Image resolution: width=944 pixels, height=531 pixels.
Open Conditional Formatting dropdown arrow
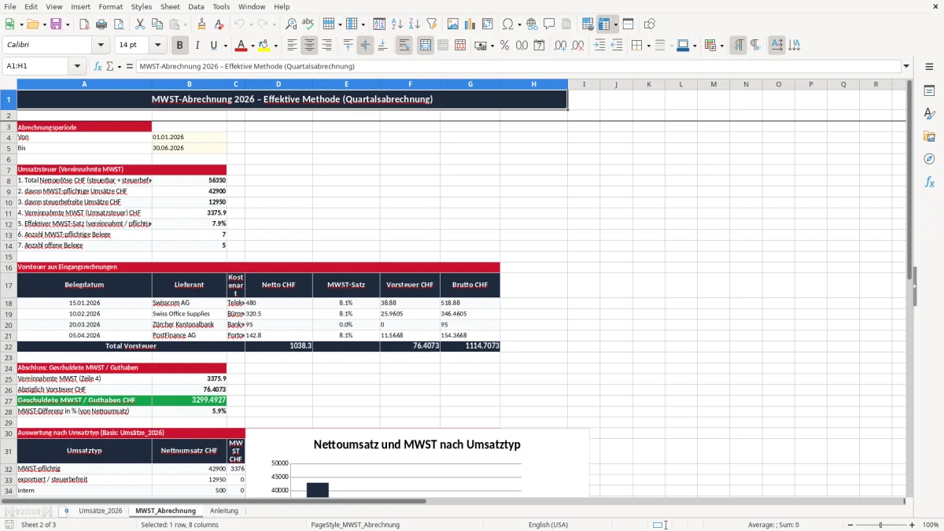721,46
